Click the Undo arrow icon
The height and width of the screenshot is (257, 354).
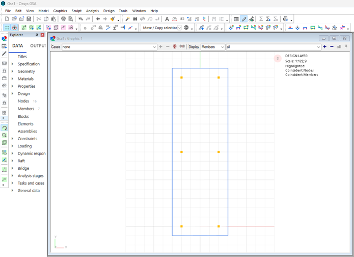point(80,19)
